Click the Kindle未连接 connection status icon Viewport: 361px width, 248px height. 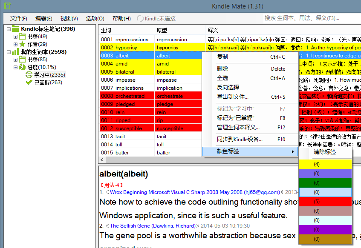pyautogui.click(x=140, y=18)
